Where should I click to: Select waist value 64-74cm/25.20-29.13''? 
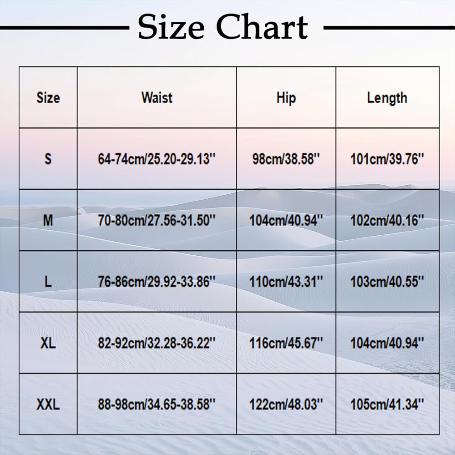(157, 159)
